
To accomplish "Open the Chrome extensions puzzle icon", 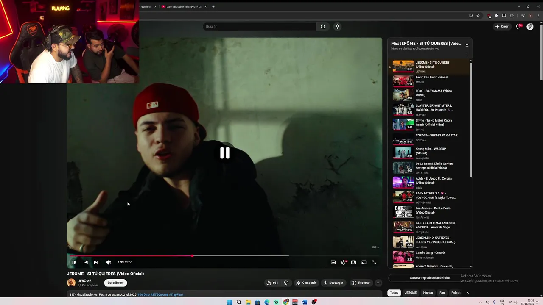I will 512,16.
